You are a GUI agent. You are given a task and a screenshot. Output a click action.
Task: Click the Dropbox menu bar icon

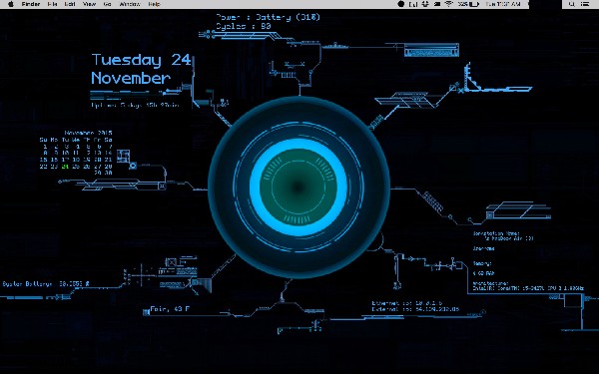[x=425, y=4]
